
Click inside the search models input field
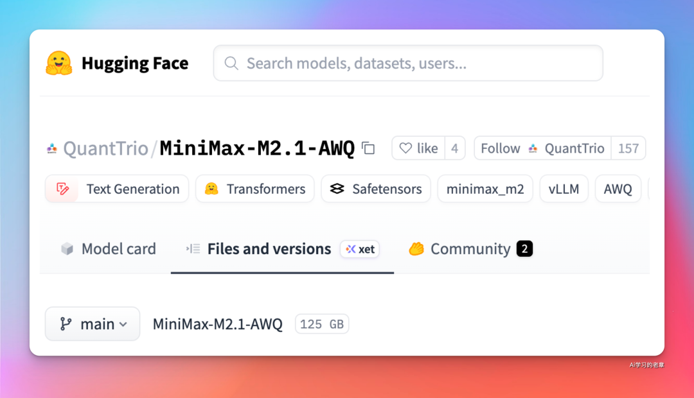pos(408,63)
